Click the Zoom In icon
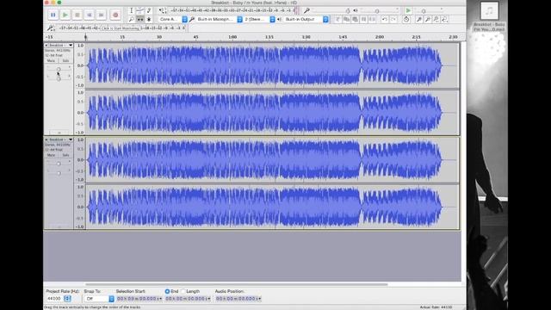The height and width of the screenshot is (310, 551). click(419, 19)
